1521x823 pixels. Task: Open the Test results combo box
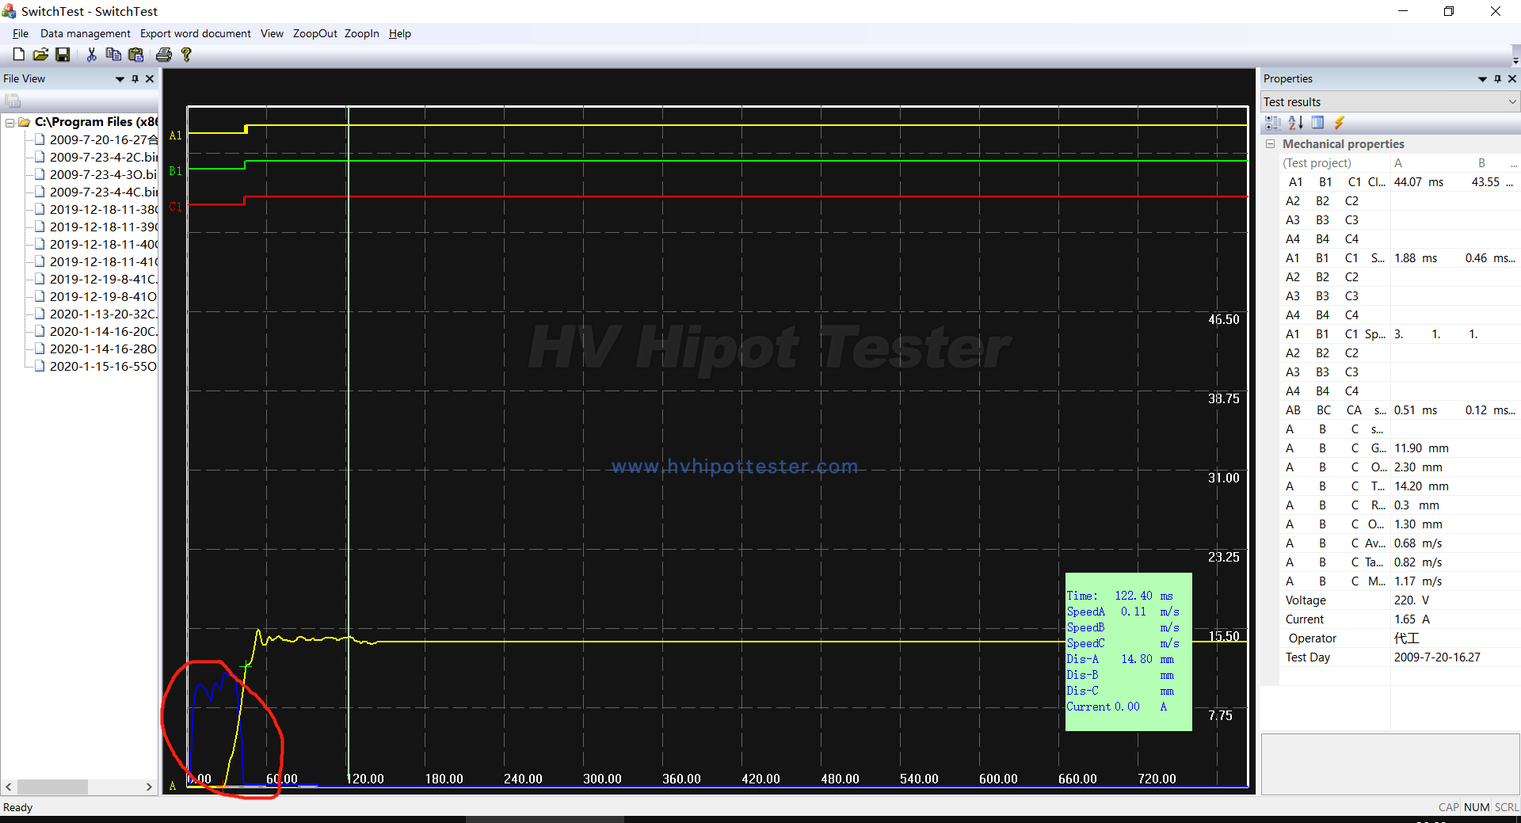coord(1390,101)
